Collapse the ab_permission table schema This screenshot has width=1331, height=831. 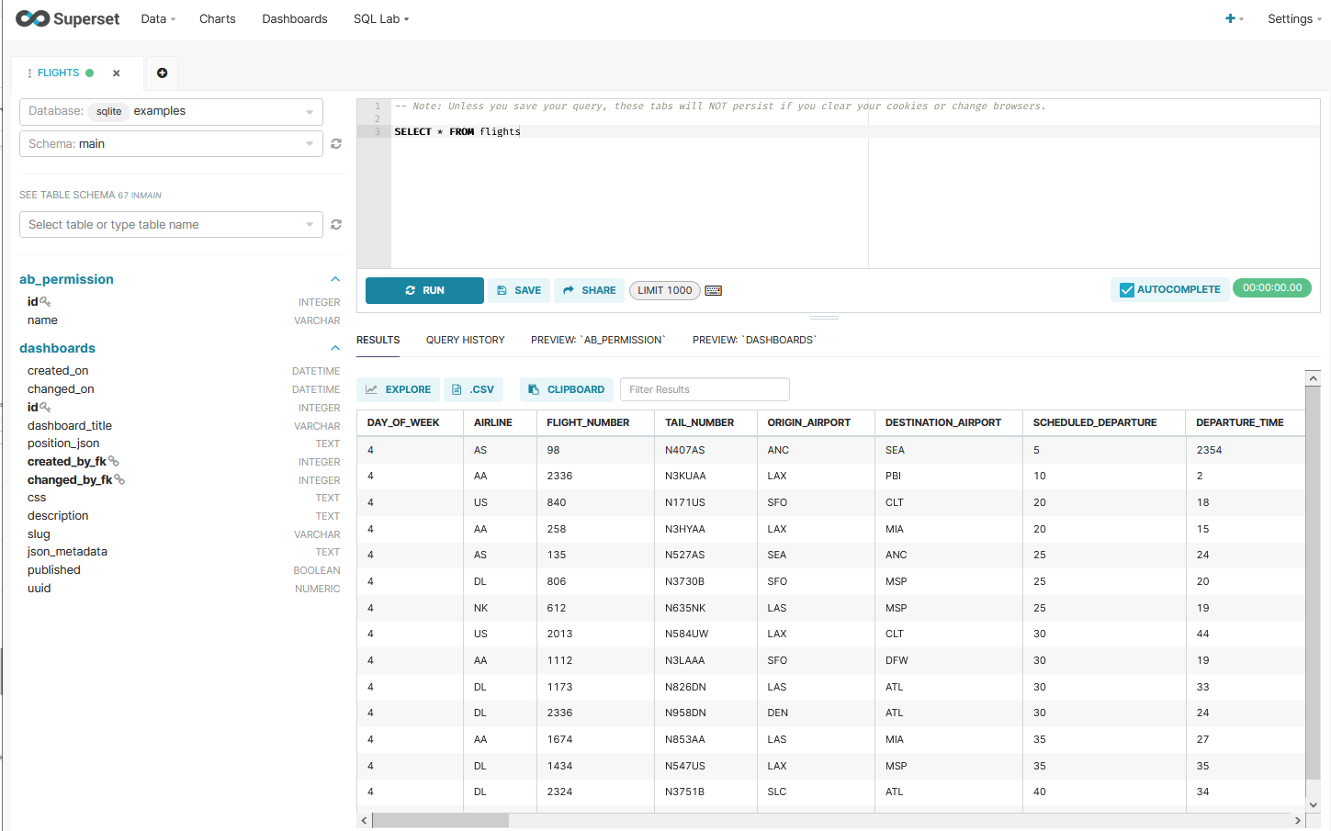click(335, 279)
